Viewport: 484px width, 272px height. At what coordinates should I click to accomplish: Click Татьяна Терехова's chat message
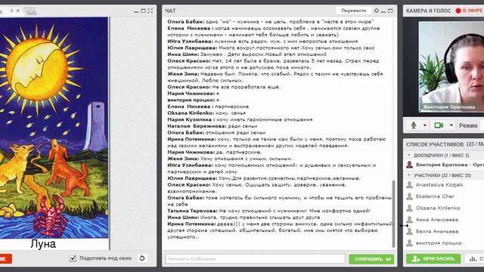point(269,211)
